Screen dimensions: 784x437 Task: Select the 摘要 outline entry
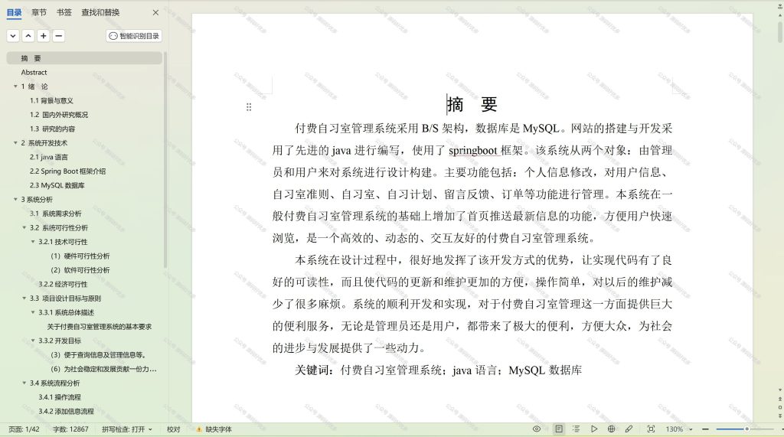click(x=84, y=58)
